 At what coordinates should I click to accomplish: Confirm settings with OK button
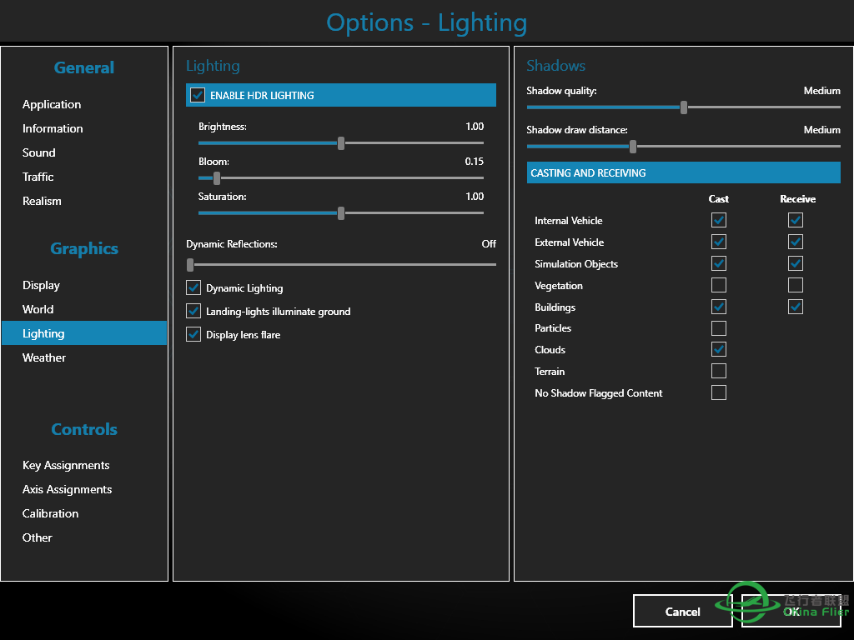791,611
